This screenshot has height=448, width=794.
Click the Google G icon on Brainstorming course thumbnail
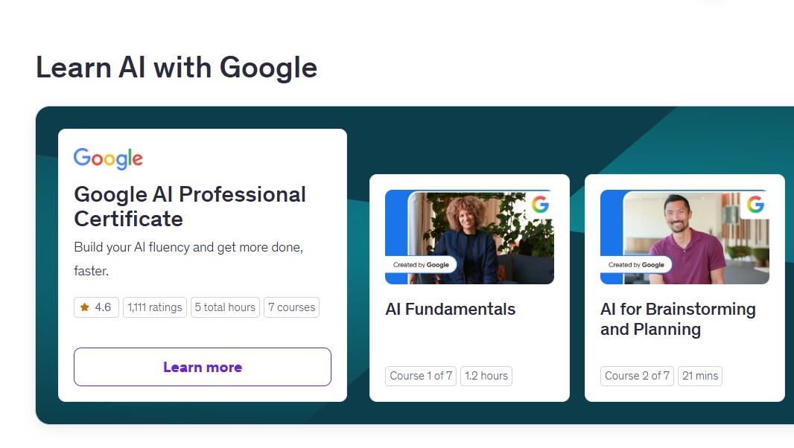click(x=755, y=205)
